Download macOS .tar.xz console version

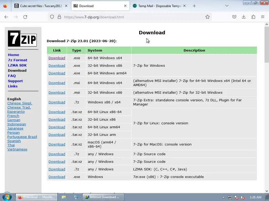[x=57, y=144]
